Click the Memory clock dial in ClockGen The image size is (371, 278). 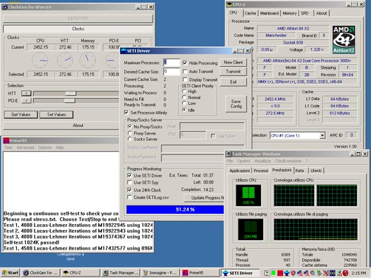point(88,61)
